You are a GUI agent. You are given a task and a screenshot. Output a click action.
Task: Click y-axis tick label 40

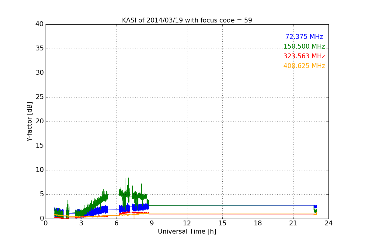(x=39, y=24)
